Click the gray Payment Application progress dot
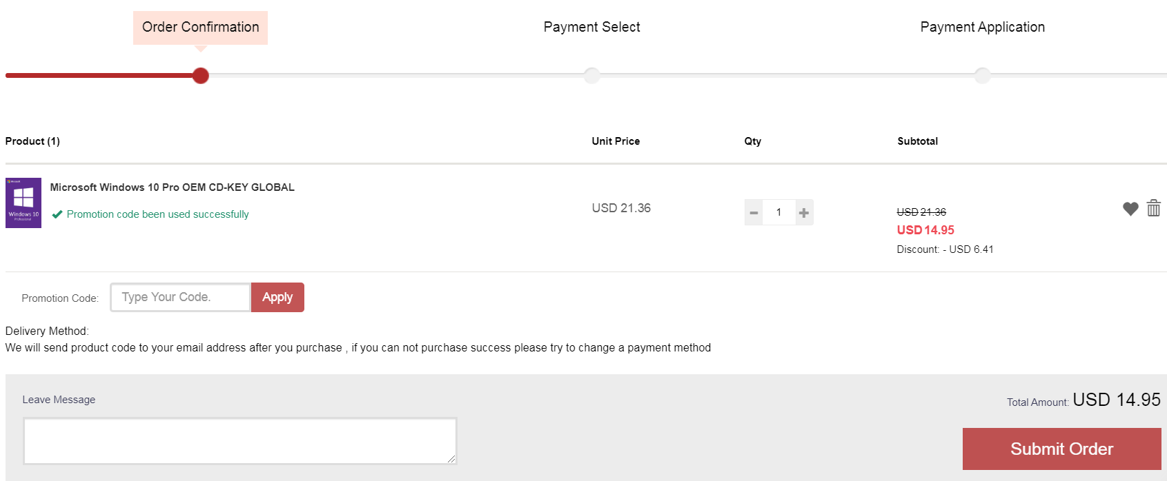The width and height of the screenshot is (1167, 481). click(982, 76)
